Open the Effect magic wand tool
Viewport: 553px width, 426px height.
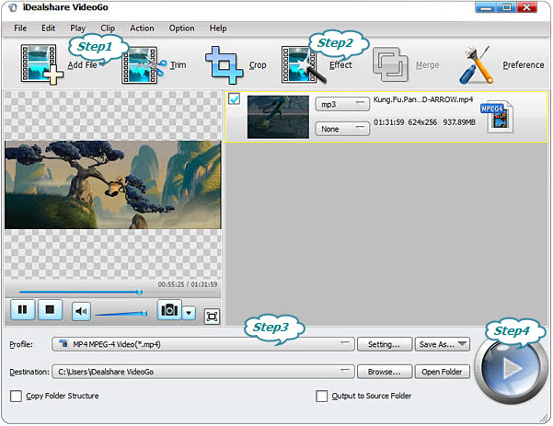point(304,65)
